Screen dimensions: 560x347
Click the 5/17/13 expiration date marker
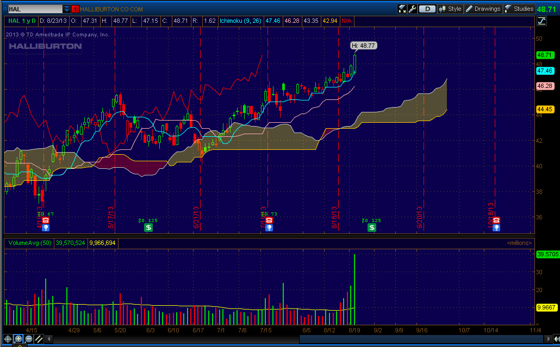point(111,218)
